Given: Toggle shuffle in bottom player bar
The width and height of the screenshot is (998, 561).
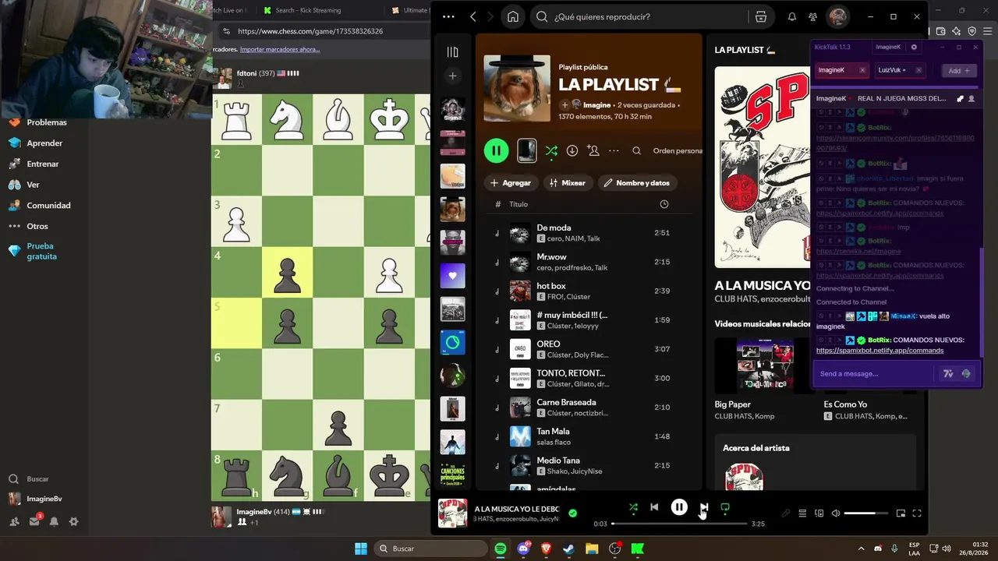Looking at the screenshot, I should [x=633, y=507].
